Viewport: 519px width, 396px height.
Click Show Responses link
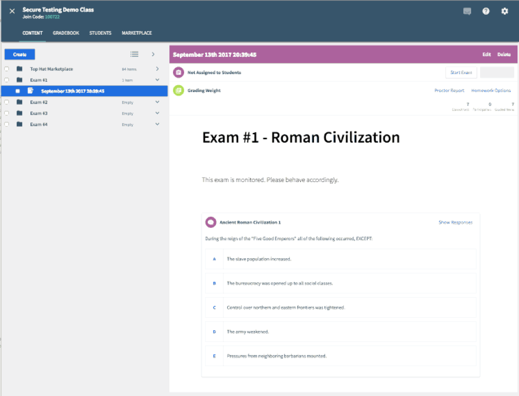(x=455, y=222)
